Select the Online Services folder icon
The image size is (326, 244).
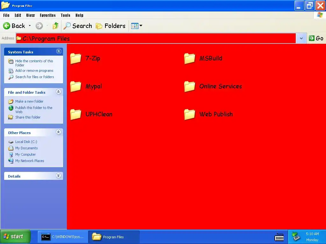190,86
